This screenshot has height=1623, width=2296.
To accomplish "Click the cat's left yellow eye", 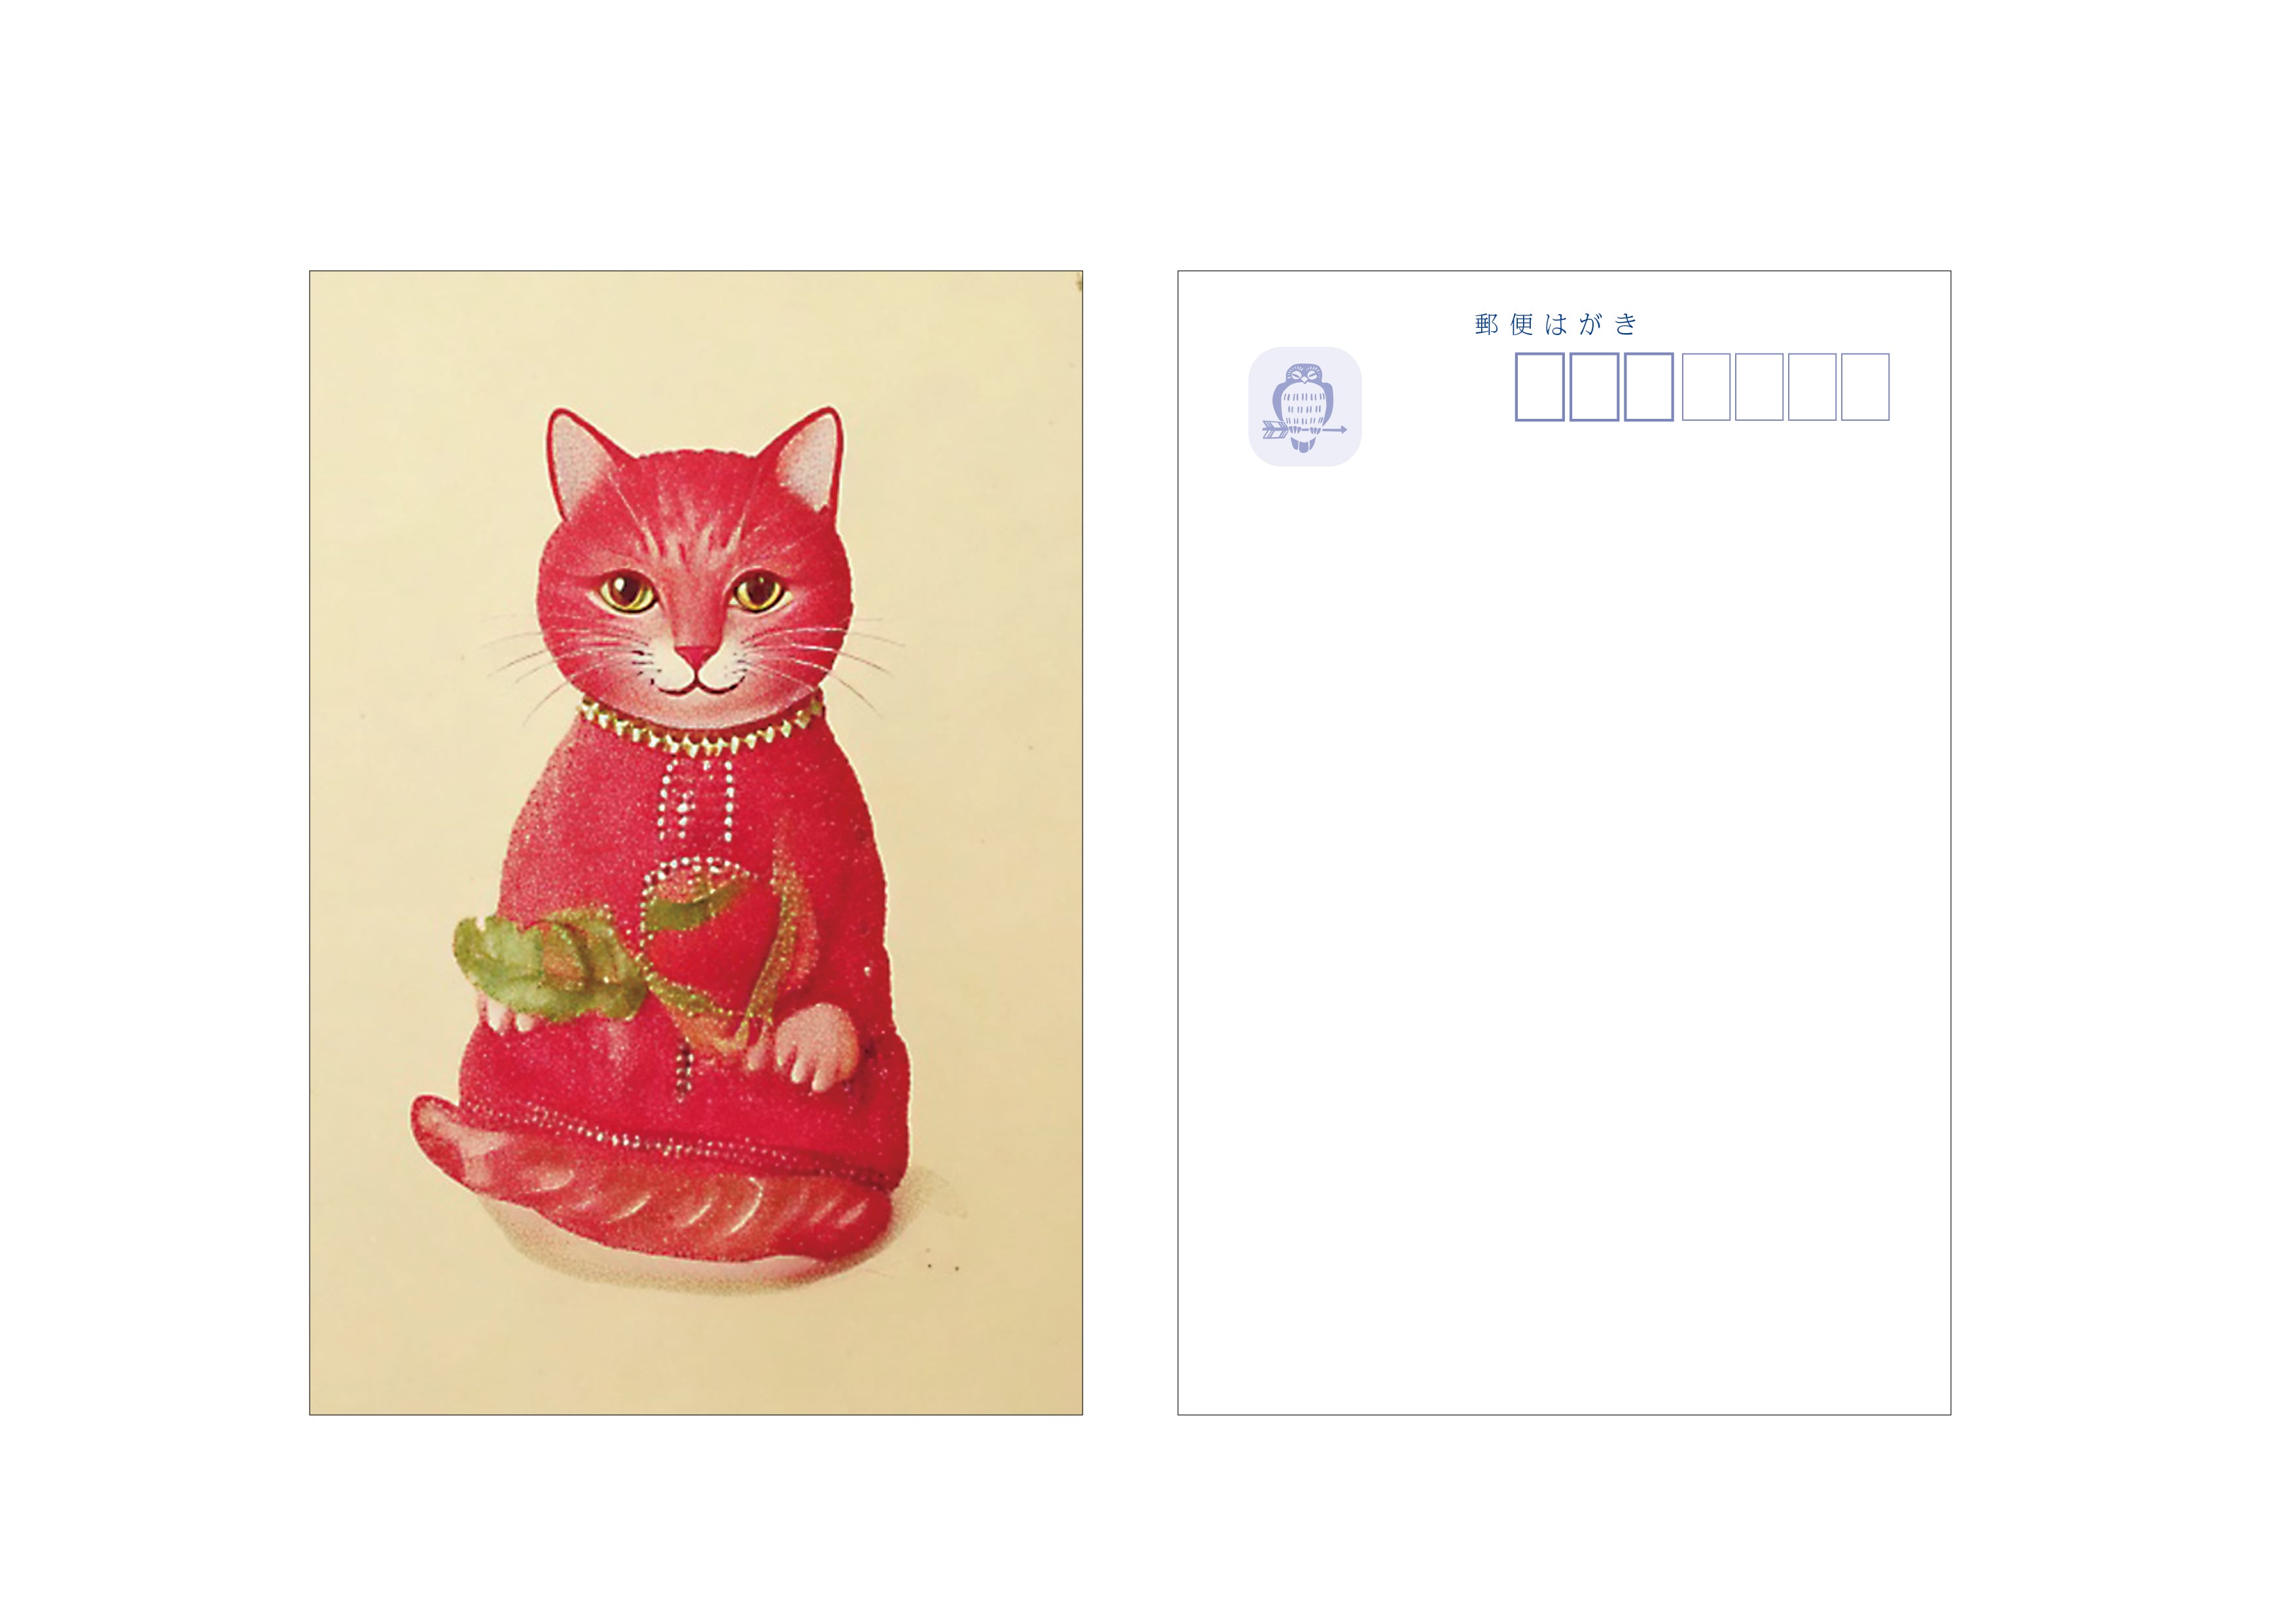I will coord(627,591).
